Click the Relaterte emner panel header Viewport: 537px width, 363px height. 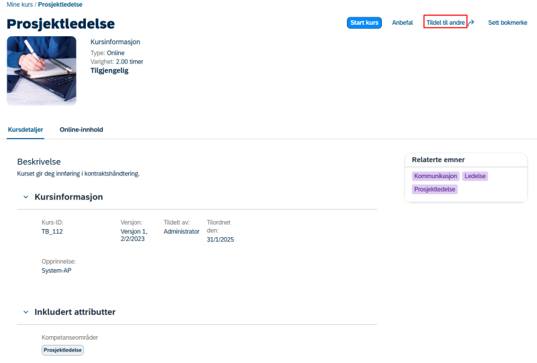click(438, 159)
